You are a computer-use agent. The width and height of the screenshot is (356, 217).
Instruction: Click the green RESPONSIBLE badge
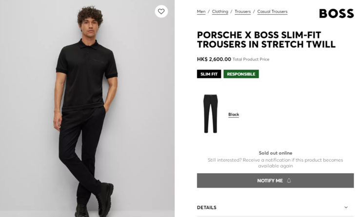(x=241, y=74)
